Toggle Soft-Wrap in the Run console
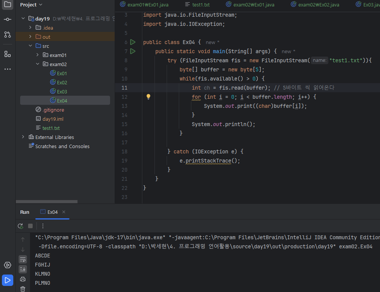Viewport: 380px width, 292px height. 23,259
